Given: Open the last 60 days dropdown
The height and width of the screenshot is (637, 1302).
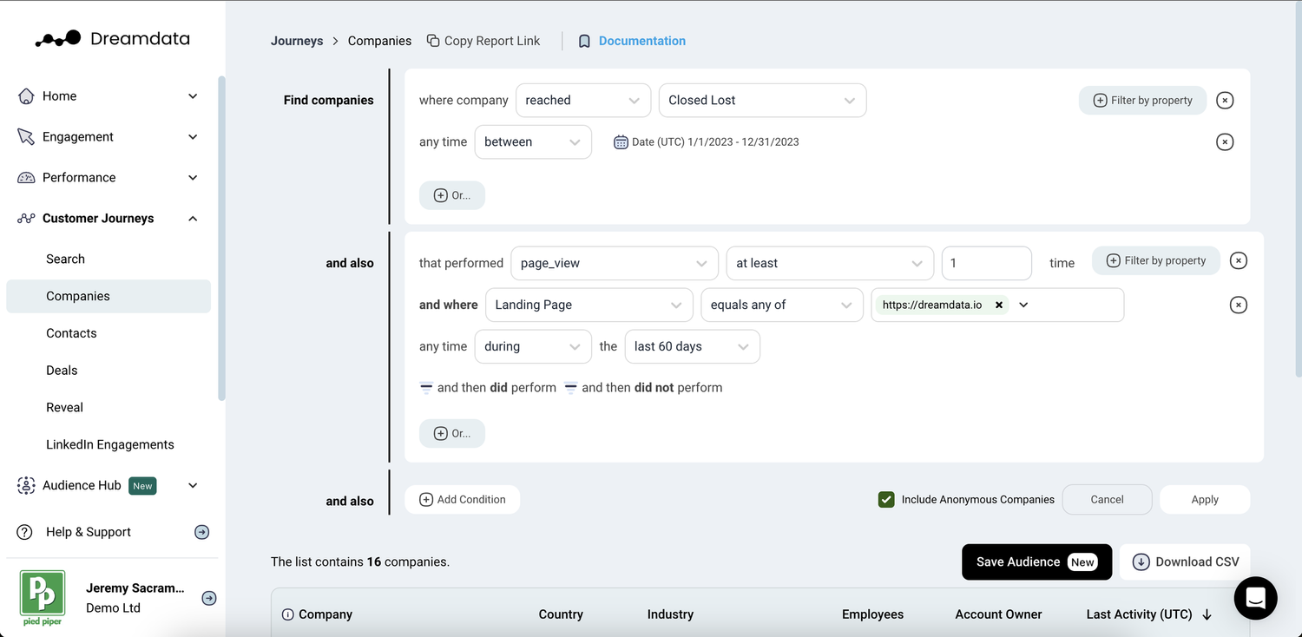Looking at the screenshot, I should click(693, 346).
